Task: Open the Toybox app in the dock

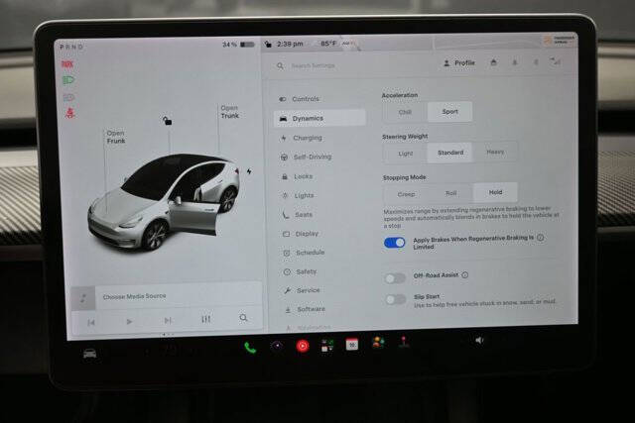Action: pos(378,343)
